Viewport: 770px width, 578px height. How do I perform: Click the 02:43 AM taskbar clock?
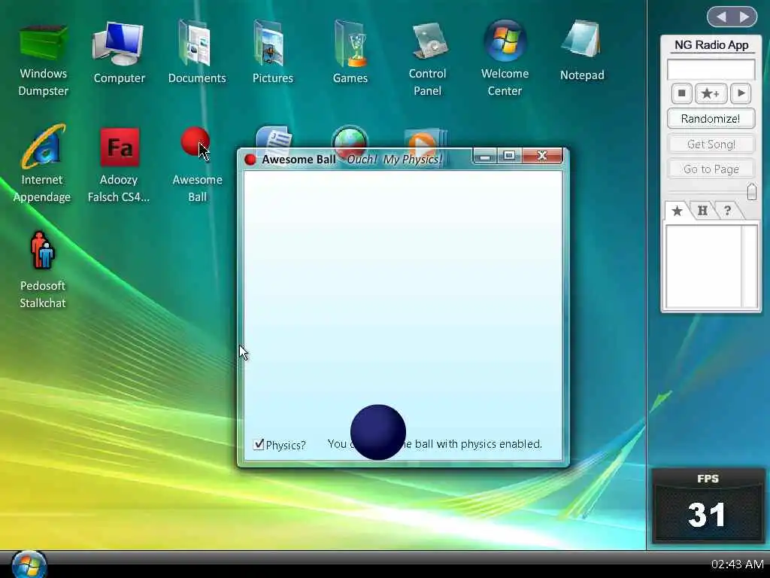737,564
